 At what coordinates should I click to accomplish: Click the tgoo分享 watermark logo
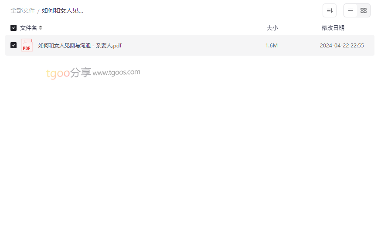pyautogui.click(x=68, y=73)
